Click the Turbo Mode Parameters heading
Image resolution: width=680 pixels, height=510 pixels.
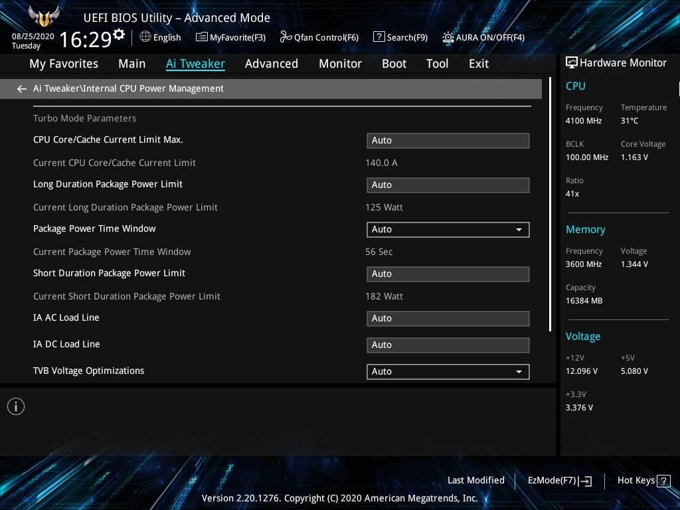tap(84, 118)
